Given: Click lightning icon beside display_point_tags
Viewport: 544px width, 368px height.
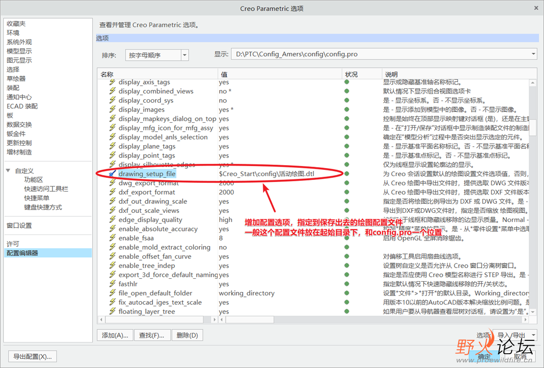Looking at the screenshot, I should [x=112, y=156].
